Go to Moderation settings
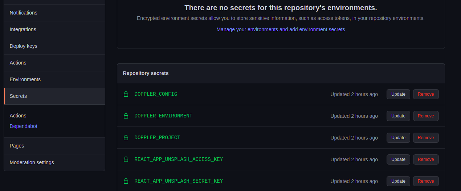Image resolution: width=461 pixels, height=191 pixels. coord(32,162)
